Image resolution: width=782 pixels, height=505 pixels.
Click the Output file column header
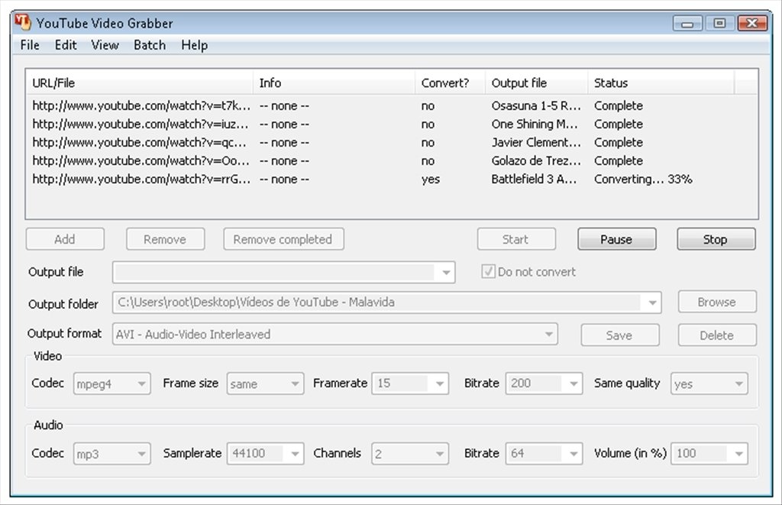click(x=536, y=83)
